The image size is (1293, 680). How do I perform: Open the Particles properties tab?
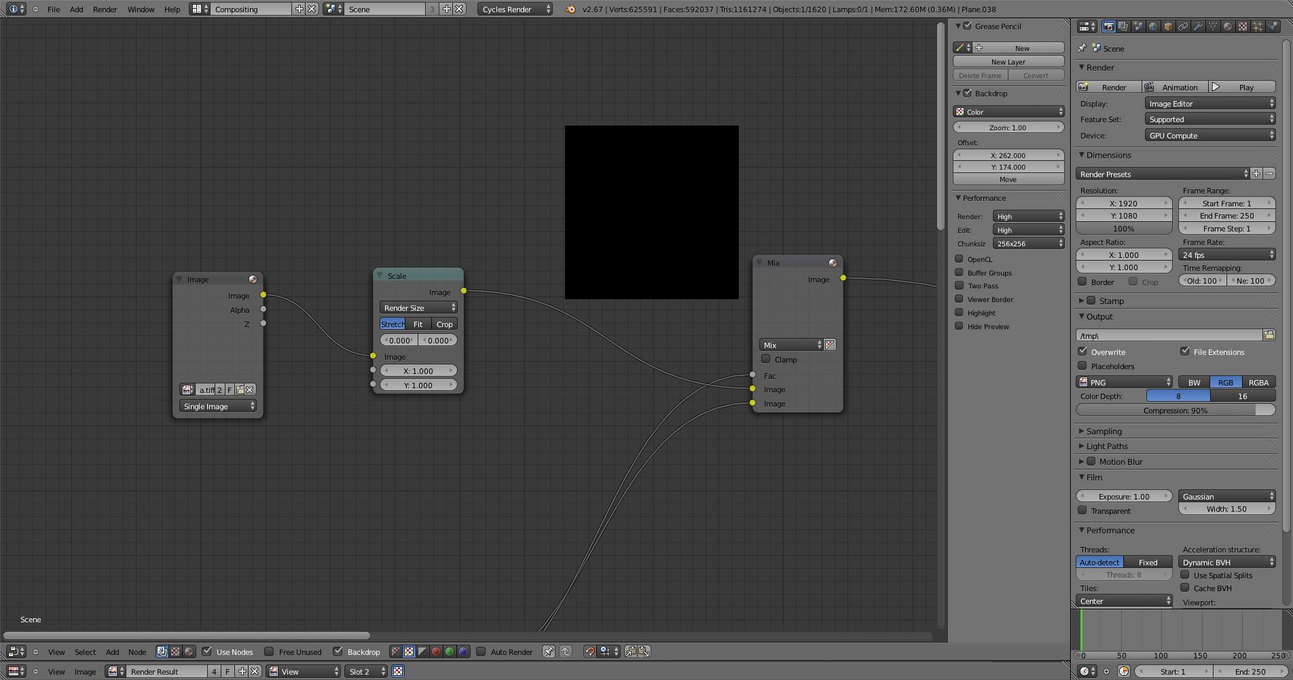[x=1258, y=26]
